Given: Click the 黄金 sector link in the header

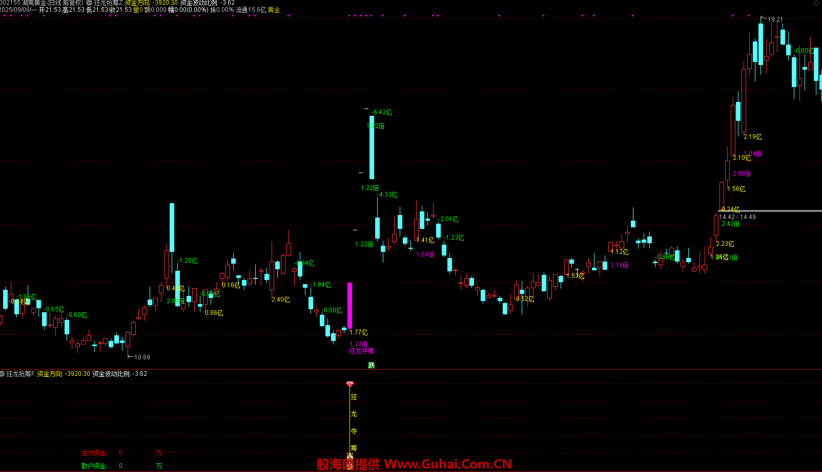Looking at the screenshot, I should (274, 10).
